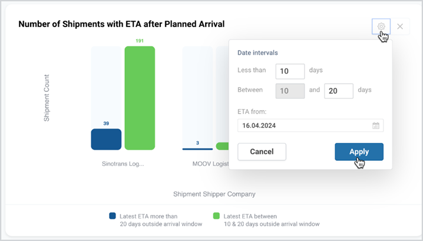Click the Sinotrans Log... company label
The height and width of the screenshot is (241, 423).
[123, 164]
